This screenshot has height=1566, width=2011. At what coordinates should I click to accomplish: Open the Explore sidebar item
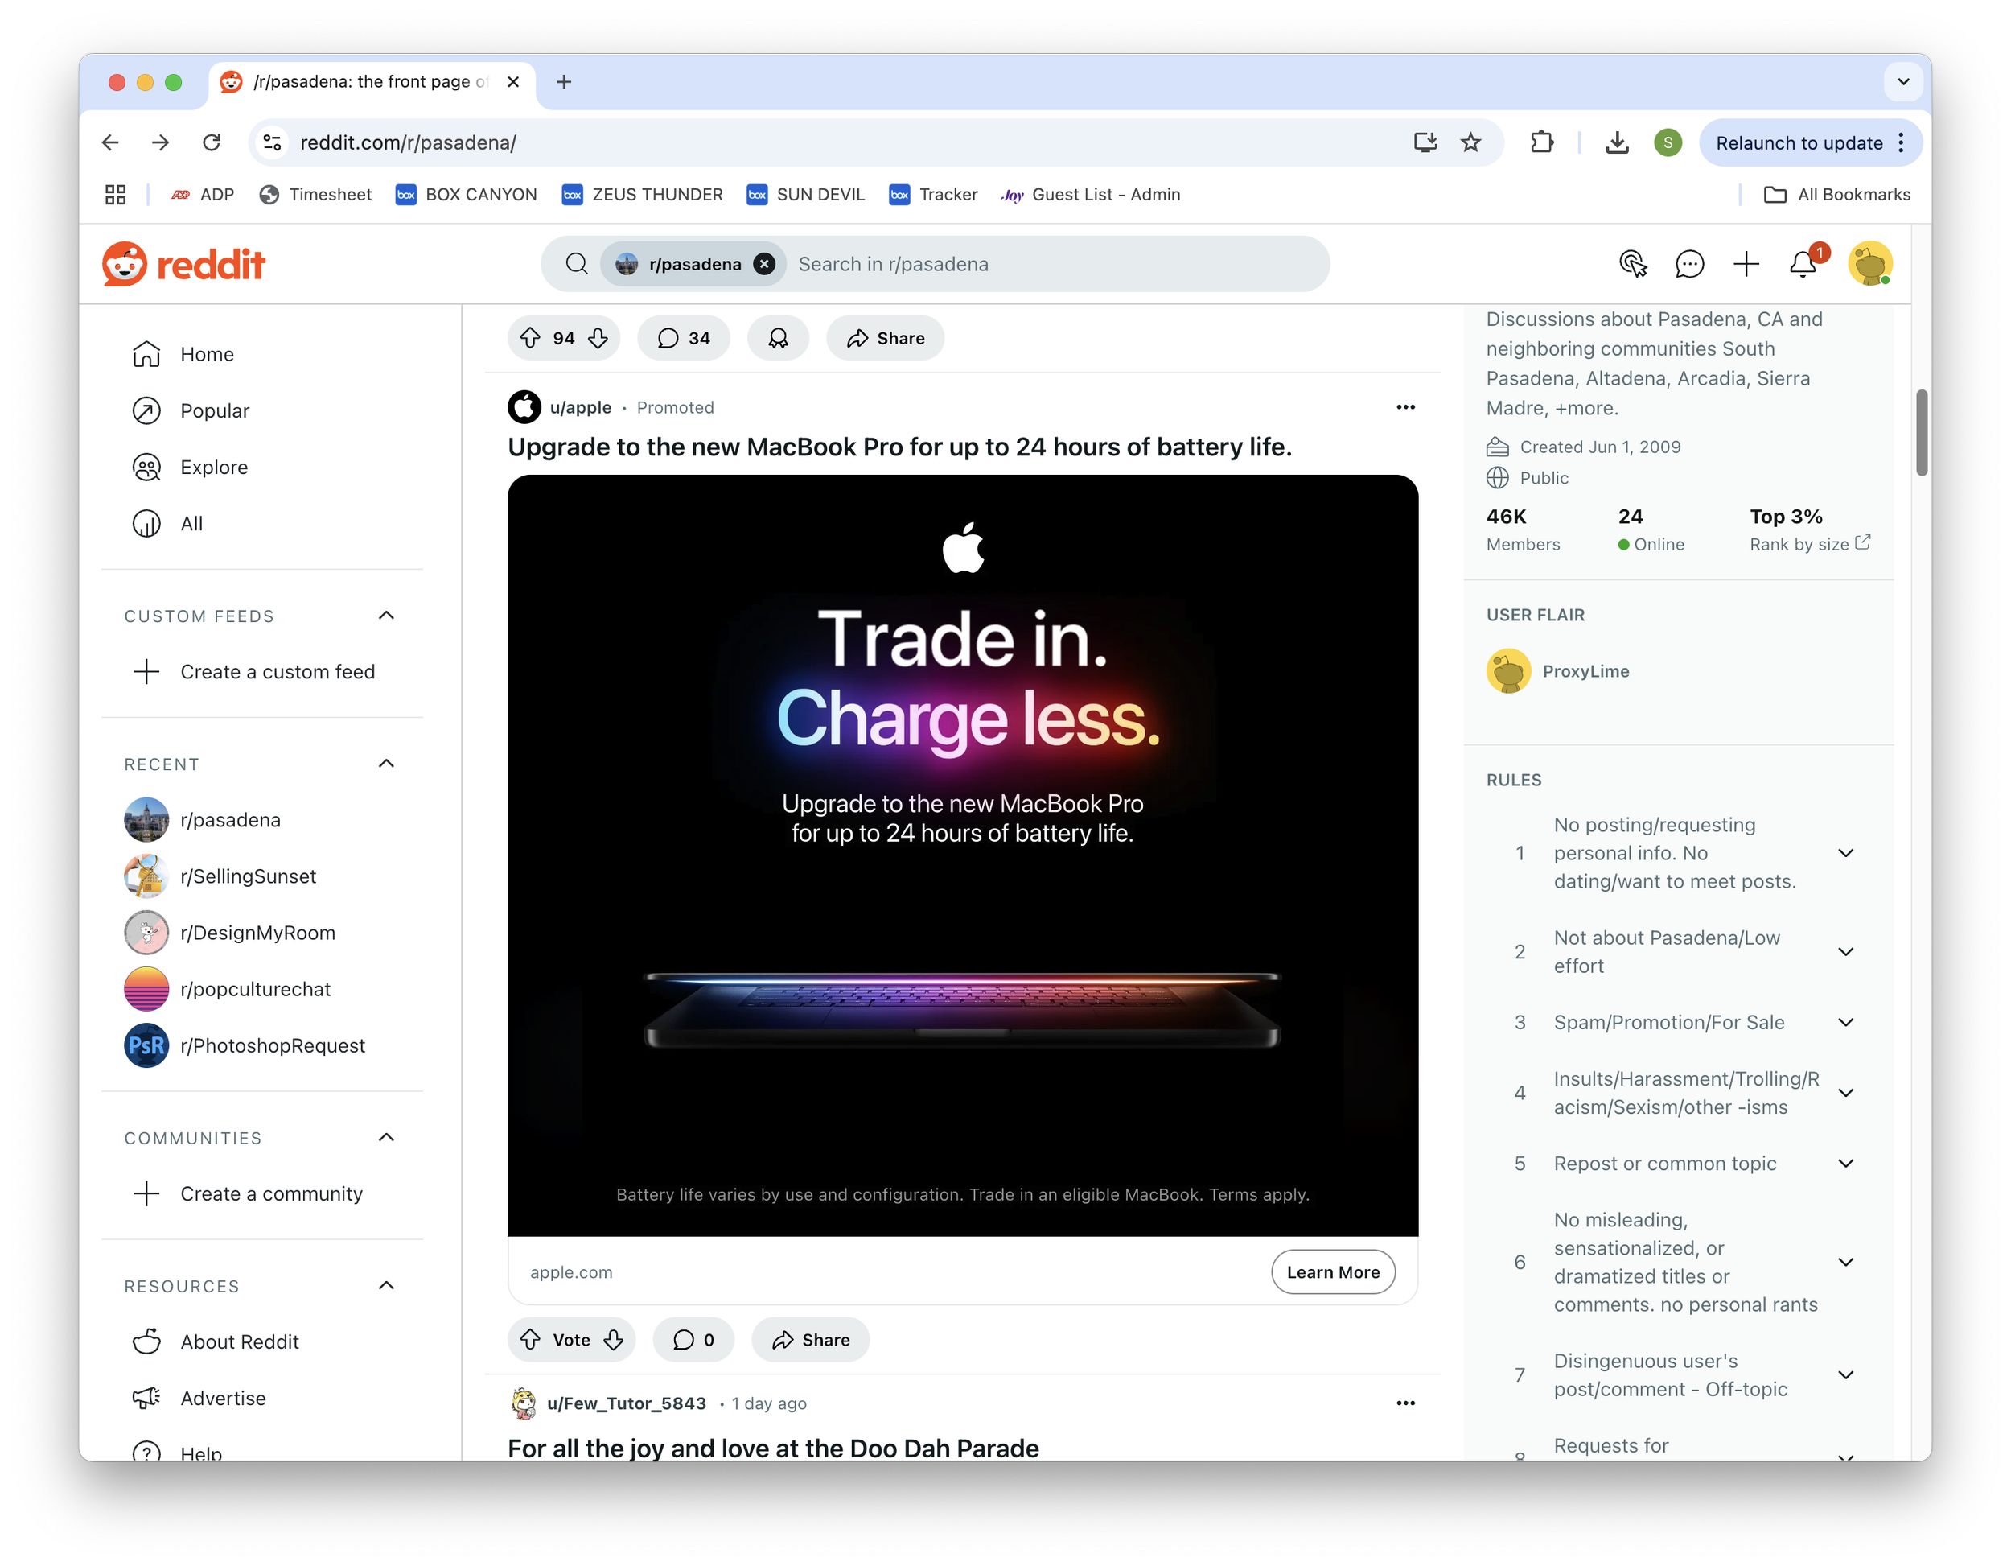(x=214, y=467)
